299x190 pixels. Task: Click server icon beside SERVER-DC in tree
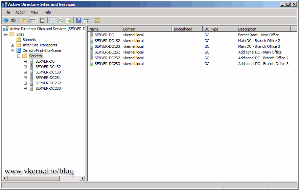coord(31,61)
